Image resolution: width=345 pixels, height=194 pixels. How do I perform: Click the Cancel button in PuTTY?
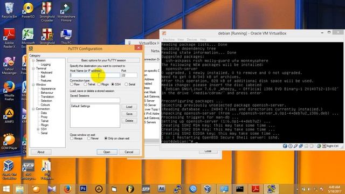[x=129, y=152]
